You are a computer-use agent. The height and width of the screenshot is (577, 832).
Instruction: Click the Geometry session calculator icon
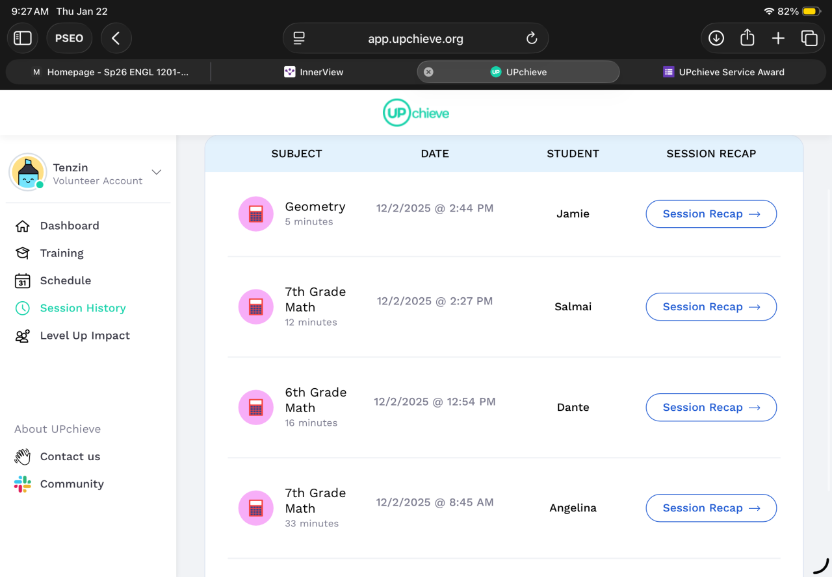pyautogui.click(x=256, y=214)
